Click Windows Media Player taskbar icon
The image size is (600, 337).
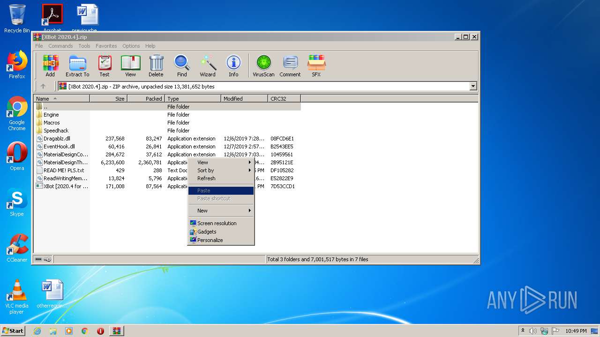pyautogui.click(x=69, y=331)
